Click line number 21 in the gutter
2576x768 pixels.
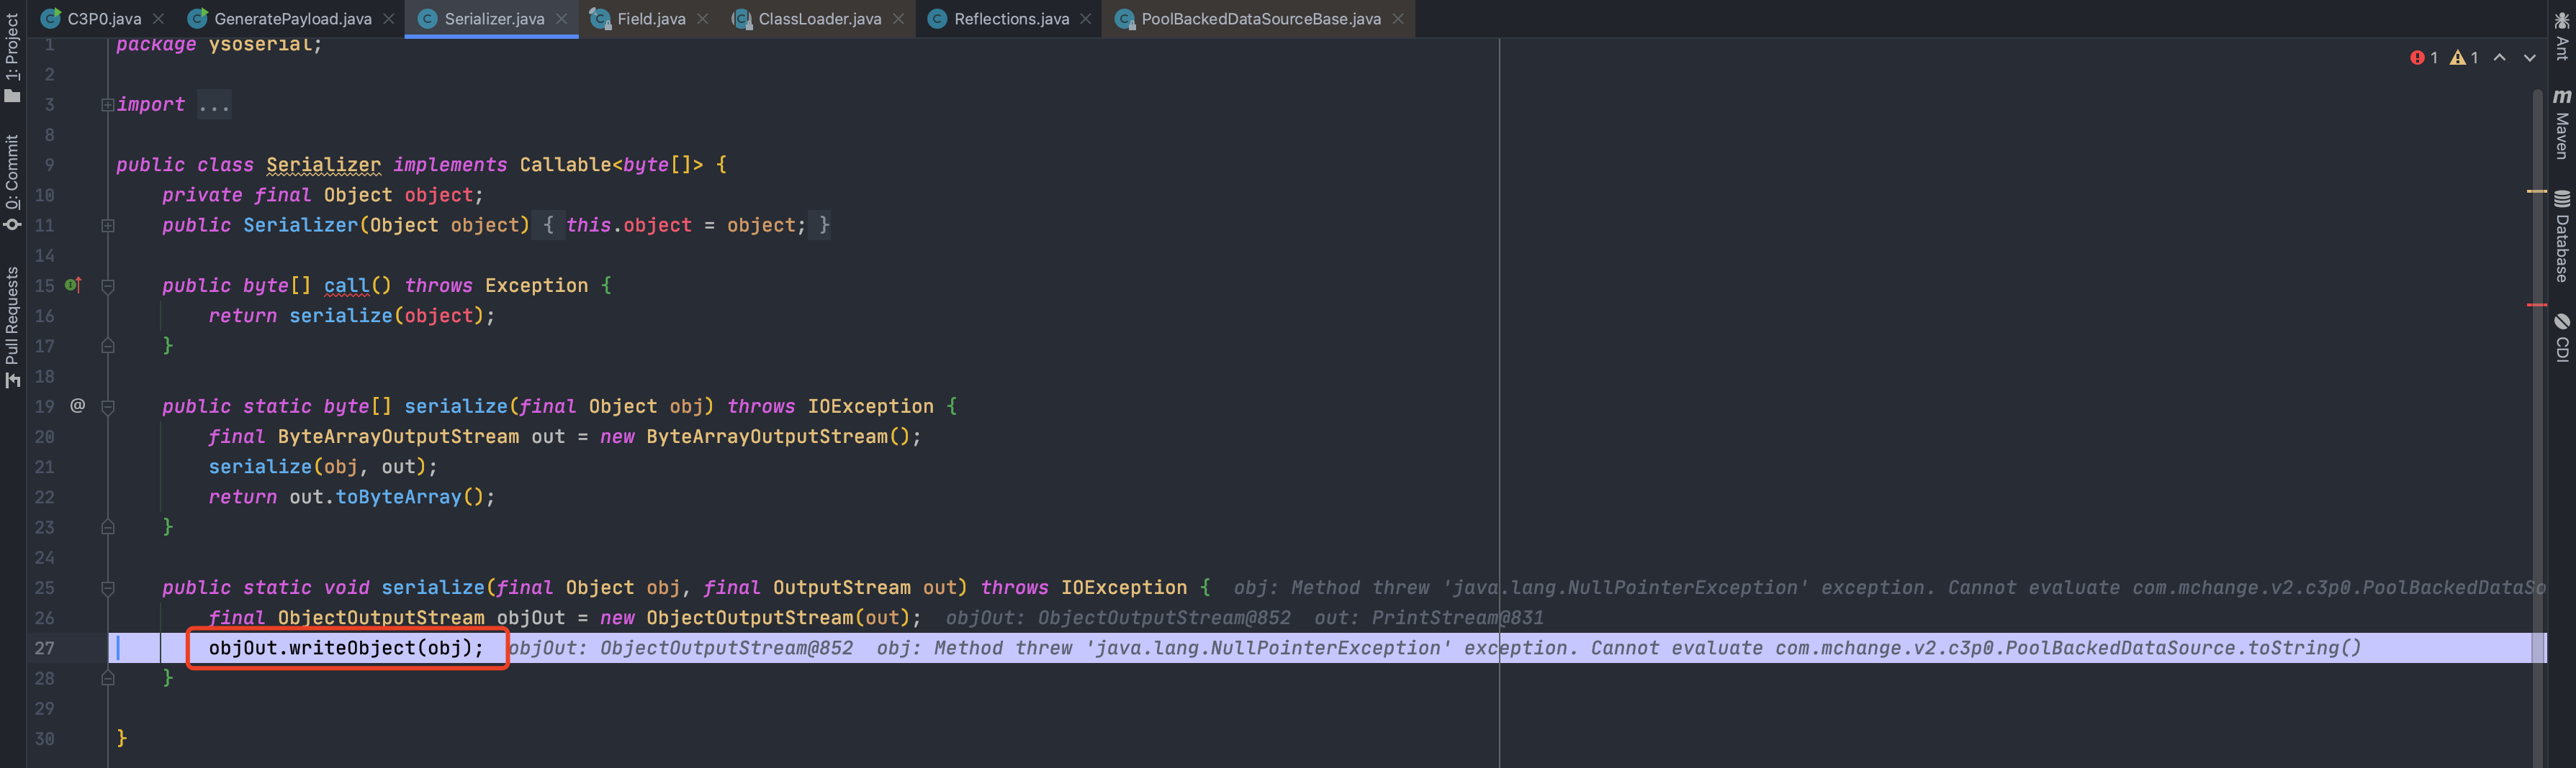(x=45, y=467)
